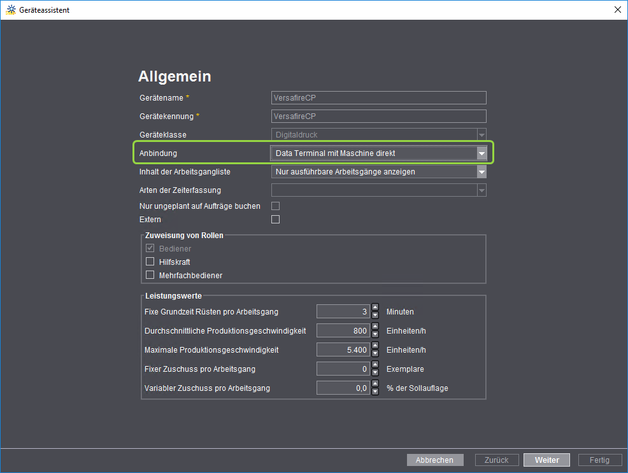This screenshot has width=628, height=473.
Task: Close the Geräteassistent window
Action: coord(618,10)
